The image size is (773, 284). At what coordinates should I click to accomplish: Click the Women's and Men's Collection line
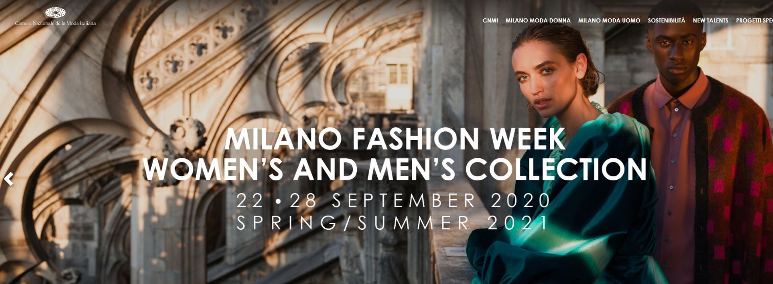(x=395, y=170)
